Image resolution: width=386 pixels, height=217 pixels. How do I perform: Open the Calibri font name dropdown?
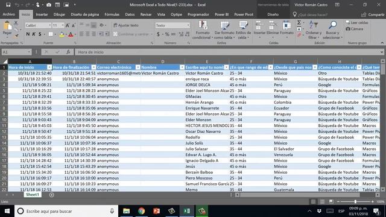(x=49, y=25)
